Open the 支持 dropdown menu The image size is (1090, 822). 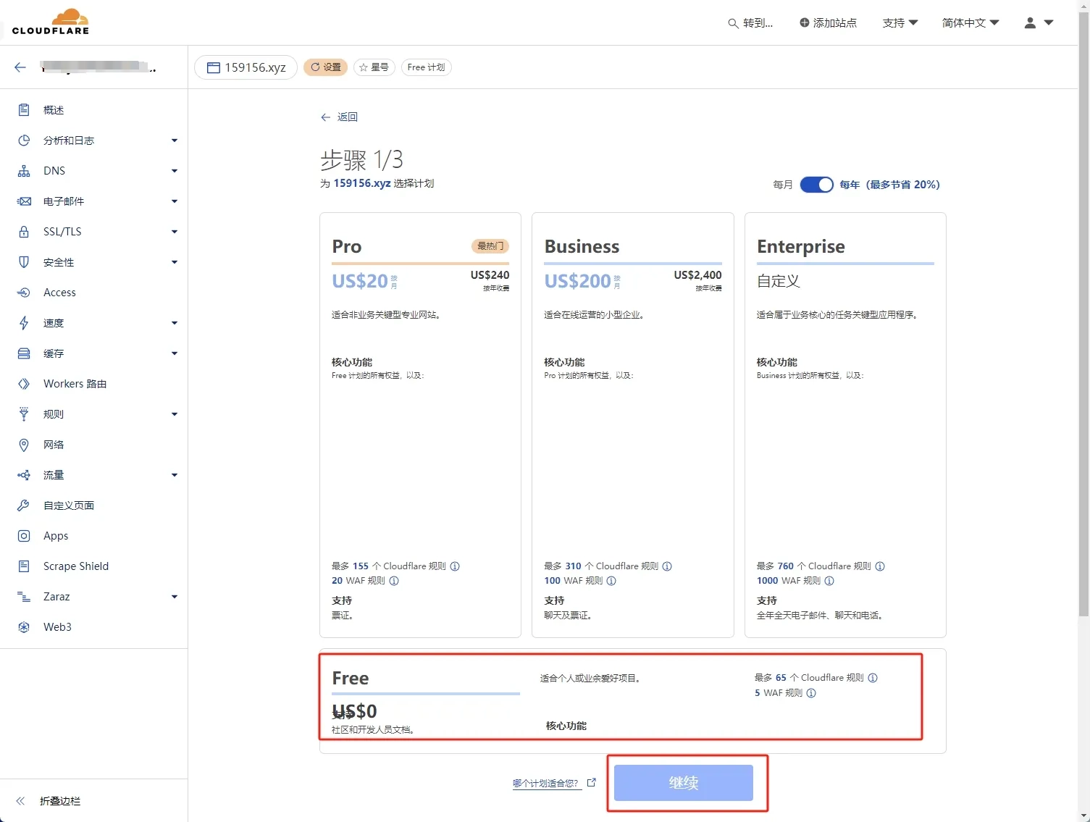(900, 23)
